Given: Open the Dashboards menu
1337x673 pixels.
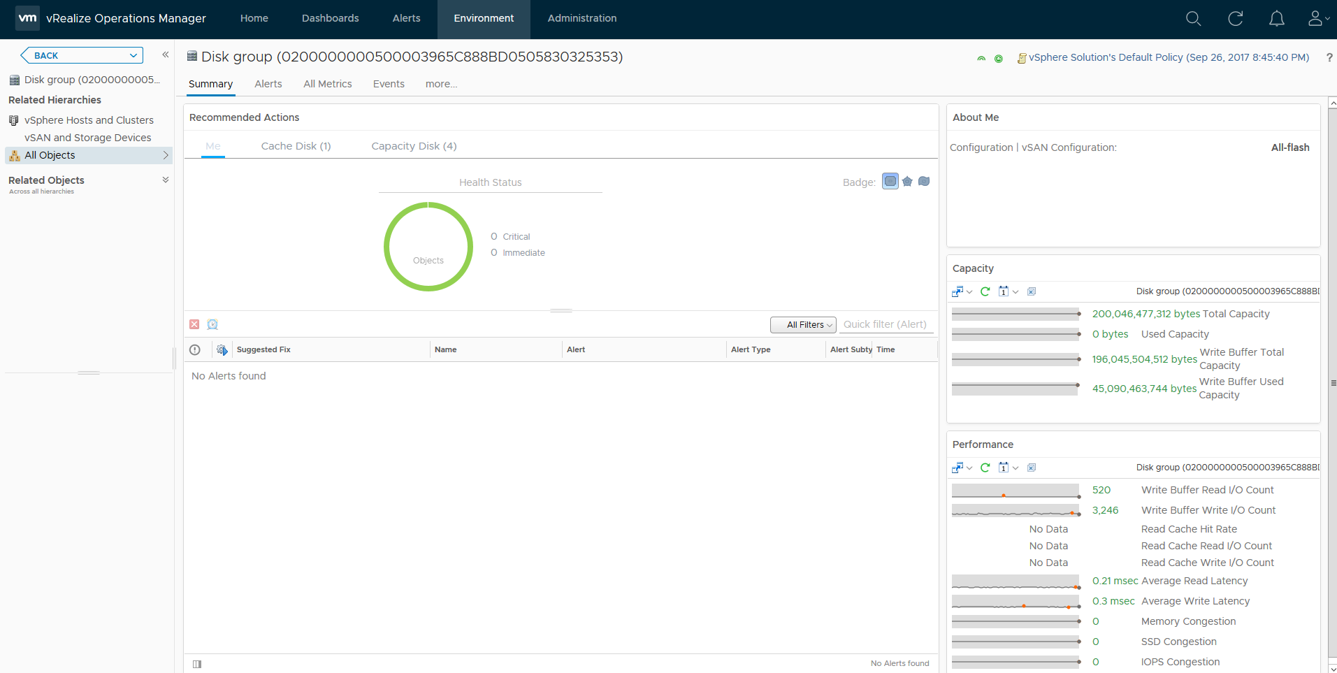Looking at the screenshot, I should coord(331,19).
